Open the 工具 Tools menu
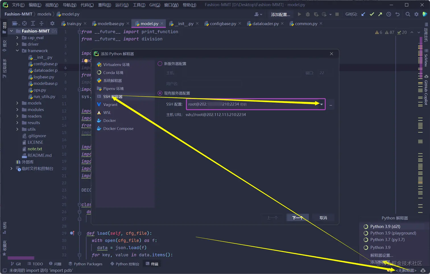 coord(139,5)
